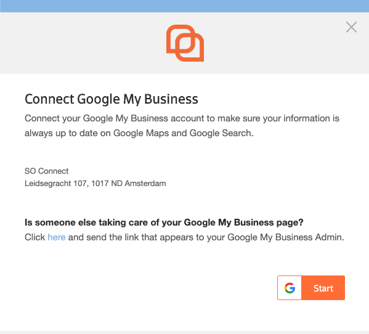Close the Connect Google My Business dialog
The image size is (369, 334).
coord(351,27)
